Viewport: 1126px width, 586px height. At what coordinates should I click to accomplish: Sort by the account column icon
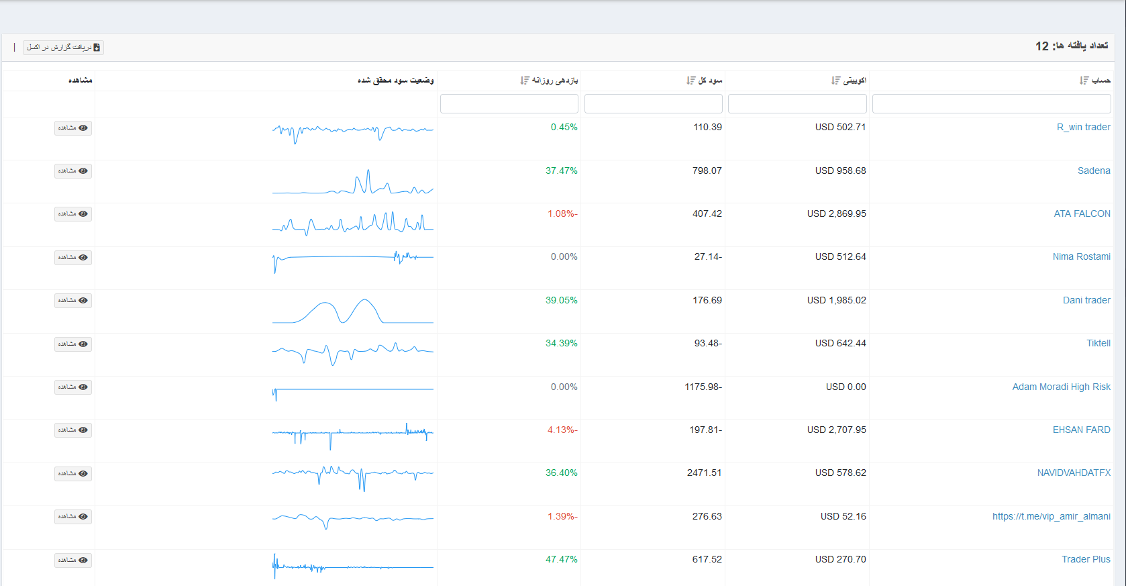pyautogui.click(x=1084, y=81)
